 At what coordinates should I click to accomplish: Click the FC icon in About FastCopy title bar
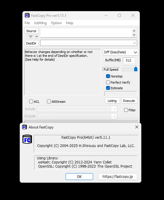25,127
